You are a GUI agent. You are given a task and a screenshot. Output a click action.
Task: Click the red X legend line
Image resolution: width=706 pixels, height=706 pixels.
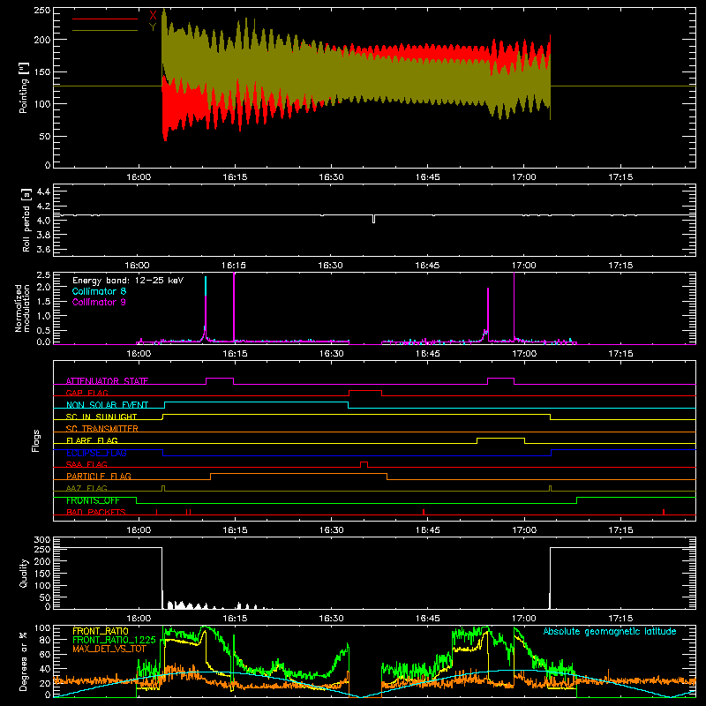click(105, 19)
